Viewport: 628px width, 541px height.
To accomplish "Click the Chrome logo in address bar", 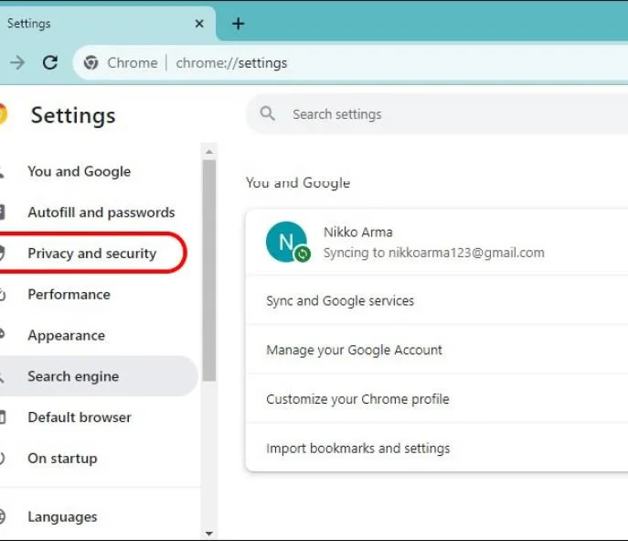I will [x=90, y=63].
